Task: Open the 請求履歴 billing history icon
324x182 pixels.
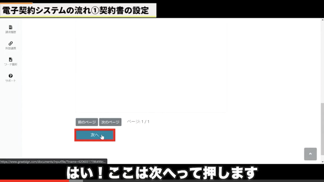Action: pos(11,27)
